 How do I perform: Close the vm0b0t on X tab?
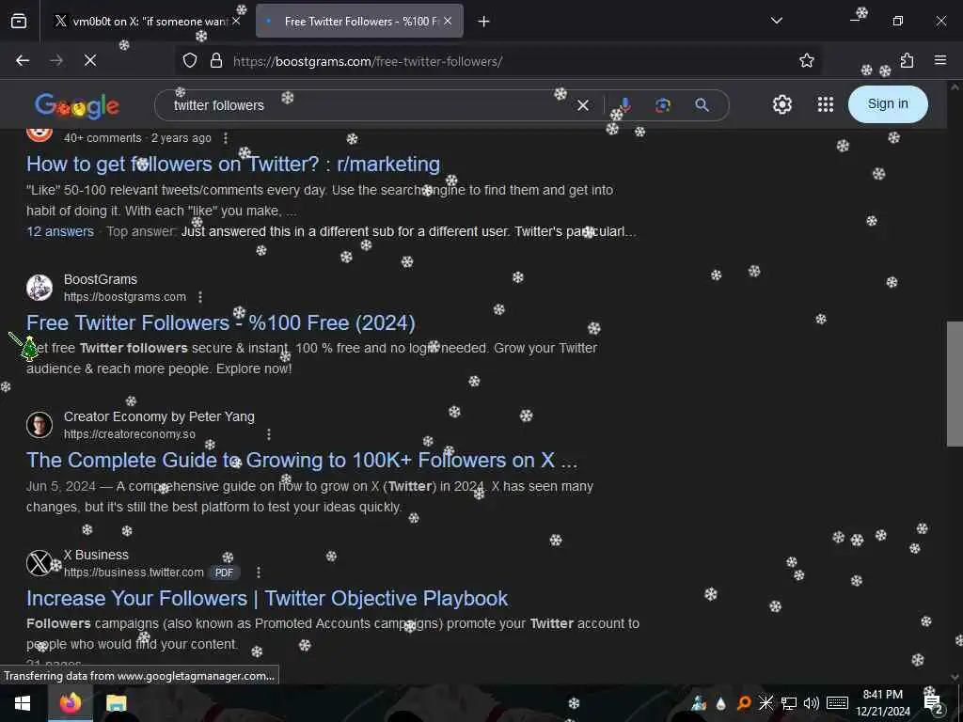click(x=236, y=21)
